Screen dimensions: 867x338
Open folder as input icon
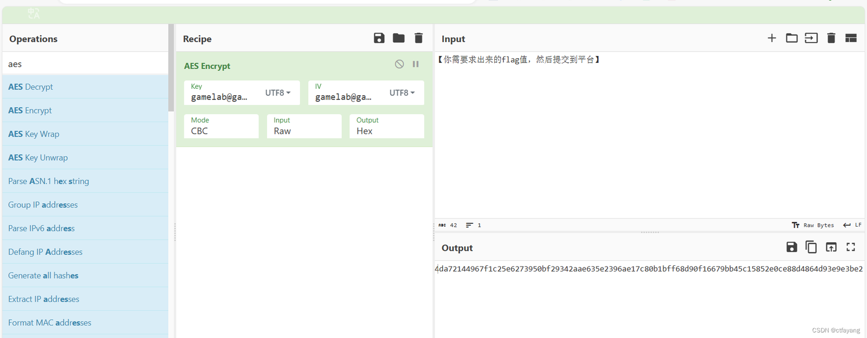(x=792, y=38)
